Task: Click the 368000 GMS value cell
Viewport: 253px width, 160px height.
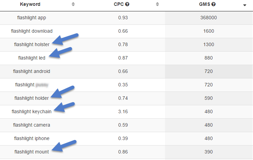Action: point(209,18)
